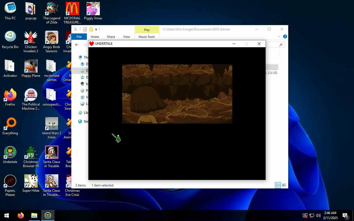
Task: Open the This PC desktop icon
Action: (10, 11)
